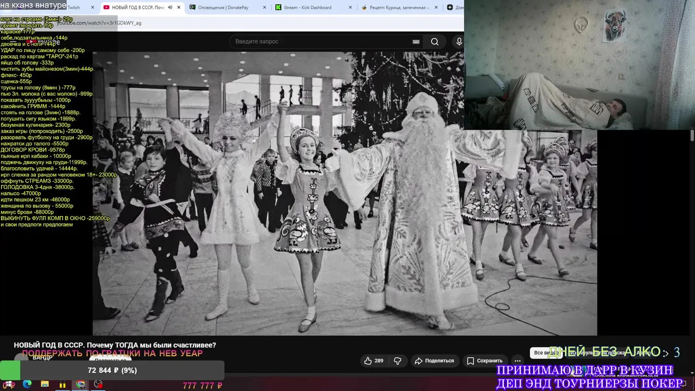Click the Подписаться subscribe button

click(111, 360)
